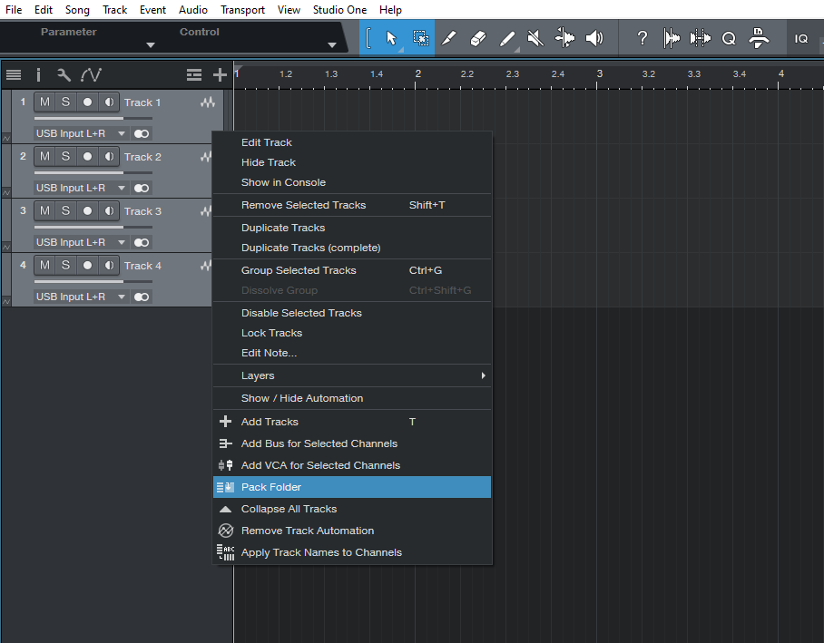Click the Remove Track Automation icon in menu
This screenshot has height=643, width=824.
coord(225,531)
